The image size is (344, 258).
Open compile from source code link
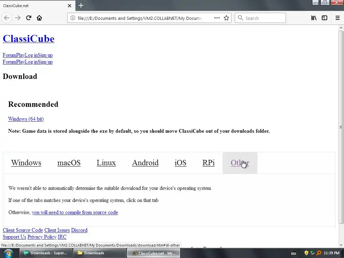pos(75,212)
